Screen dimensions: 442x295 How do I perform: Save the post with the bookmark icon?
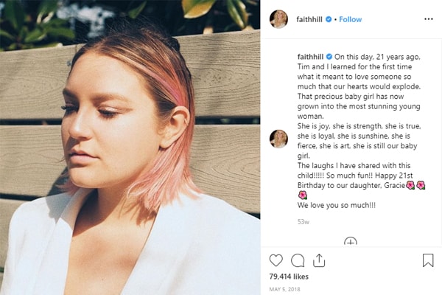click(x=428, y=260)
